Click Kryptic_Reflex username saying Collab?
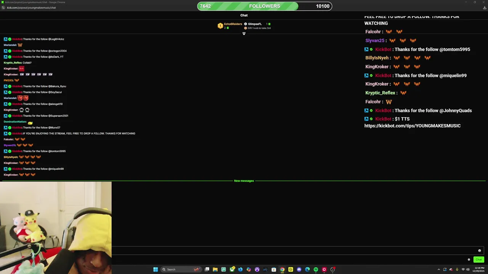488x274 pixels. pyautogui.click(x=13, y=63)
